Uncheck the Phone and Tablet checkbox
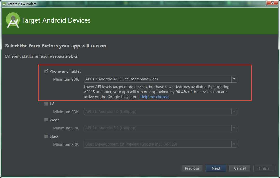Screen dimensions: 280x178 point(46,71)
